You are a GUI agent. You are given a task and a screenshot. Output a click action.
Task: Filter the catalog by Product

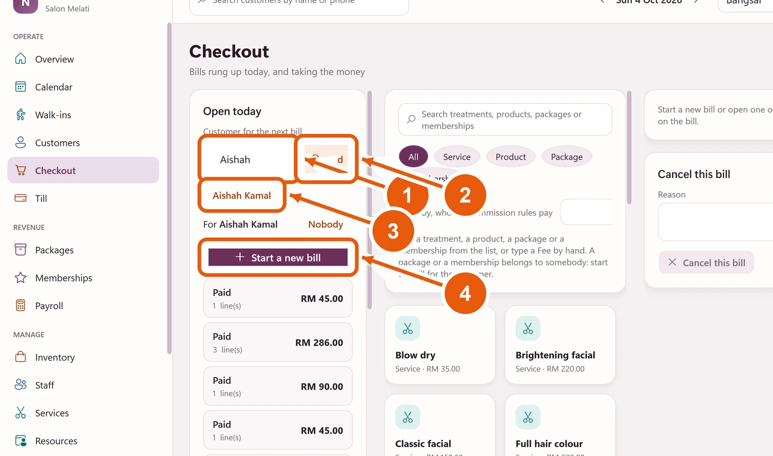coord(511,157)
